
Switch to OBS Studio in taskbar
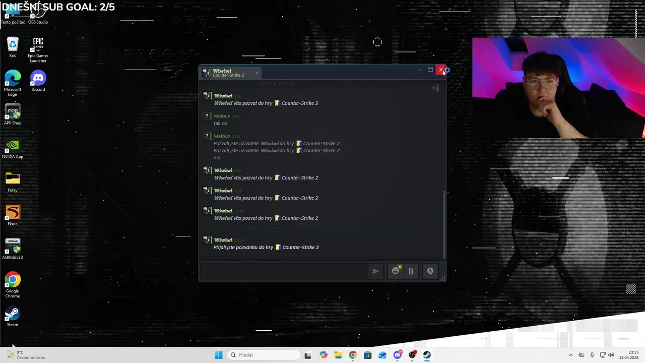(x=412, y=355)
